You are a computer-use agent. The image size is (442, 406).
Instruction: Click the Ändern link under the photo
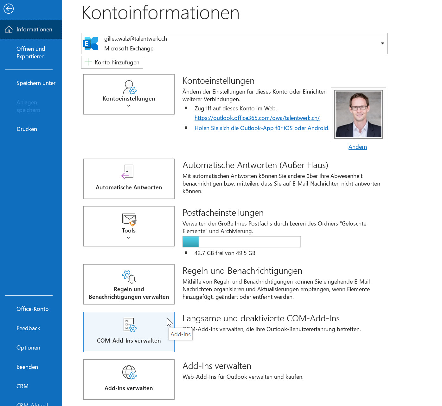click(x=358, y=147)
